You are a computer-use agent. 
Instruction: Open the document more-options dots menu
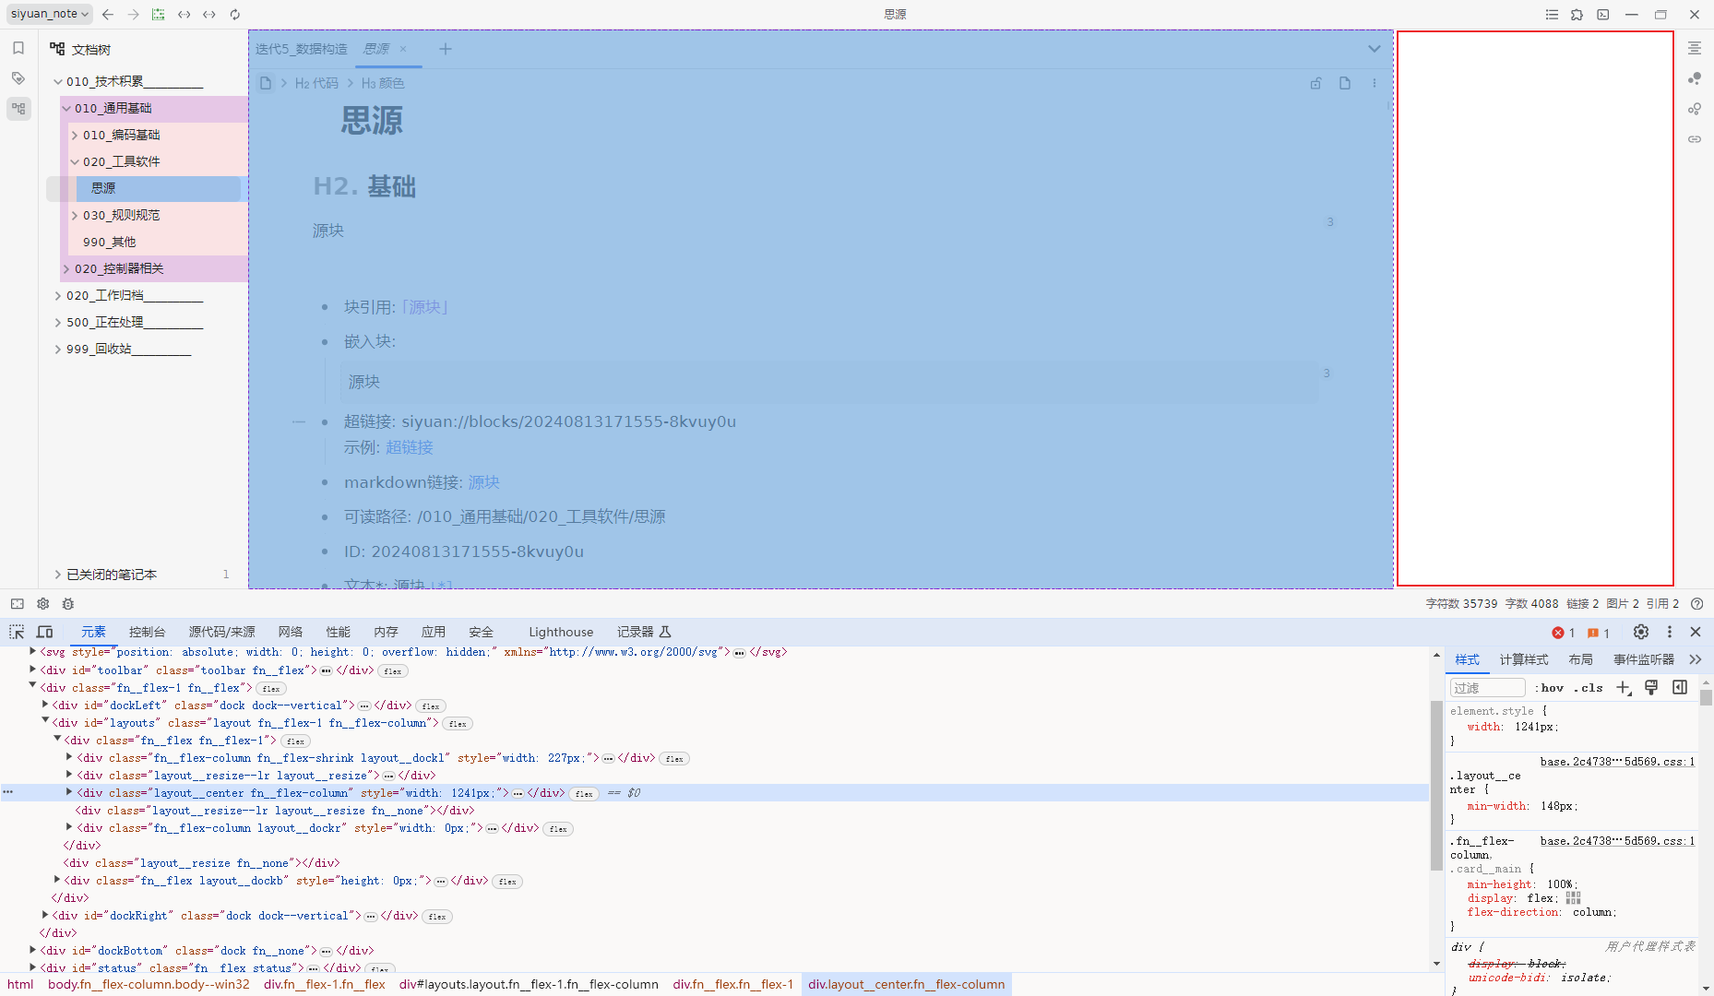pos(1375,83)
